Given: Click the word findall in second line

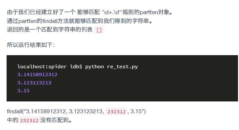Looking at the screenshot, I should click(50, 21).
